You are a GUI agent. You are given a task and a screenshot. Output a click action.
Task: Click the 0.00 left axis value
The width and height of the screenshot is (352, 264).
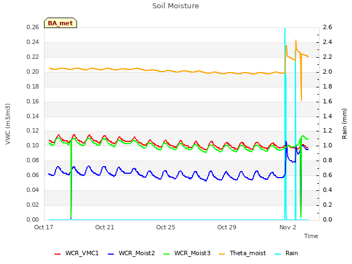click(x=33, y=220)
